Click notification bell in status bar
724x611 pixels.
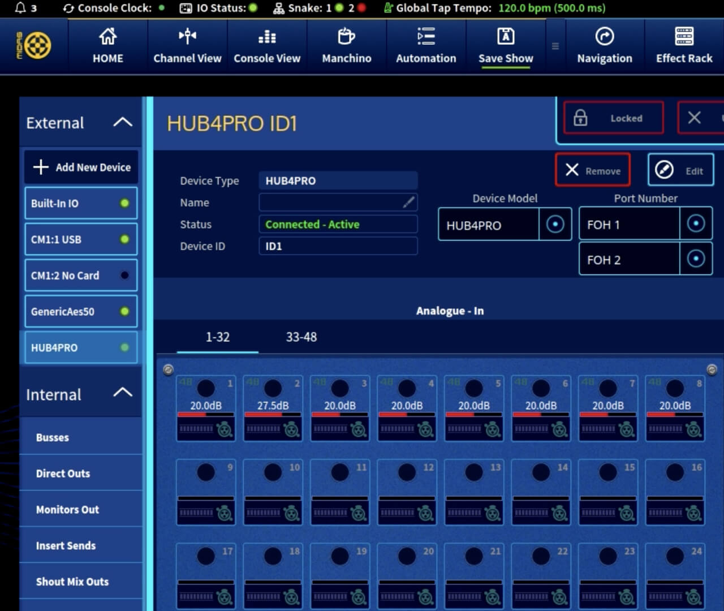21,8
